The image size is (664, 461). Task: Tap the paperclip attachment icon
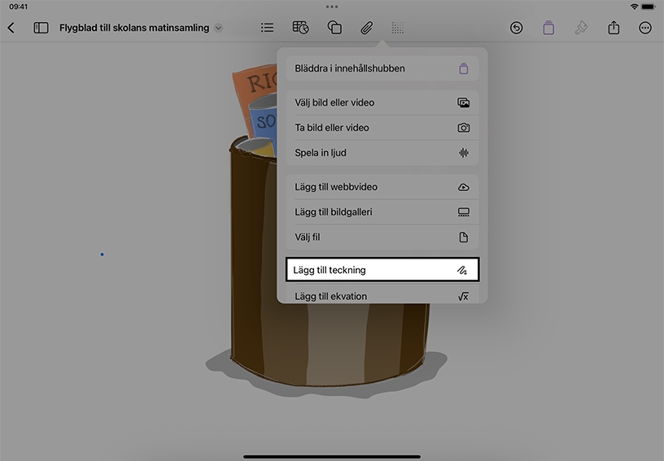click(x=367, y=28)
